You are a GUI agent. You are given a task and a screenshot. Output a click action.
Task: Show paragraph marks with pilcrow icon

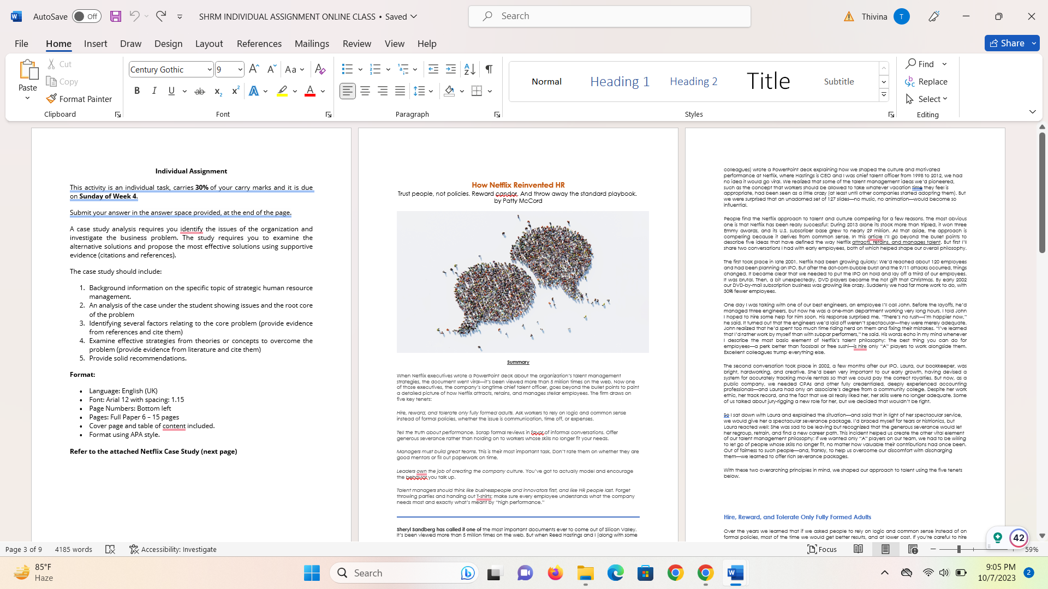[x=489, y=69]
